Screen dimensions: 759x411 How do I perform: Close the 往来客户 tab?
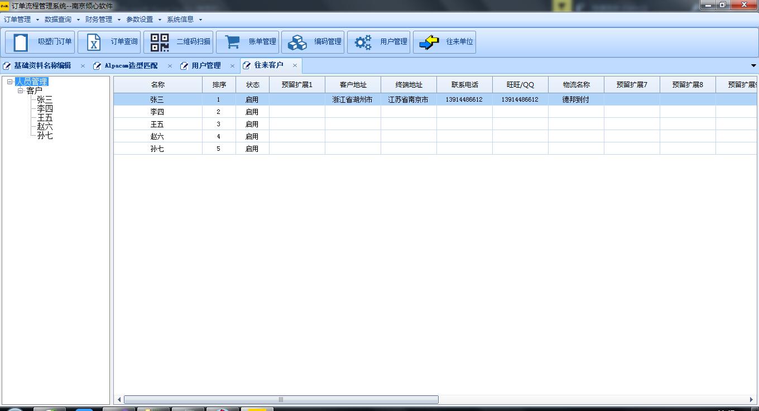click(295, 66)
